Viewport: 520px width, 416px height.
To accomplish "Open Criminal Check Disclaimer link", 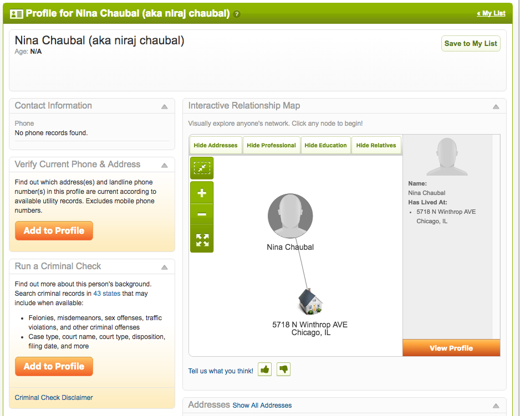I will coord(54,397).
